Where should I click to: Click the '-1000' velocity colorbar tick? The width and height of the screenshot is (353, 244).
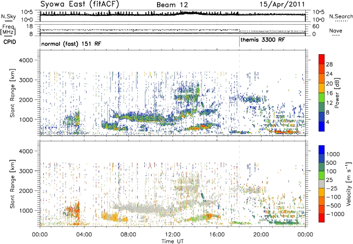(x=335, y=214)
